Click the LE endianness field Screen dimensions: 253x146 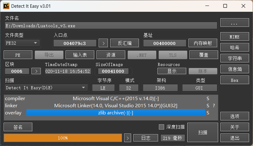103,88
